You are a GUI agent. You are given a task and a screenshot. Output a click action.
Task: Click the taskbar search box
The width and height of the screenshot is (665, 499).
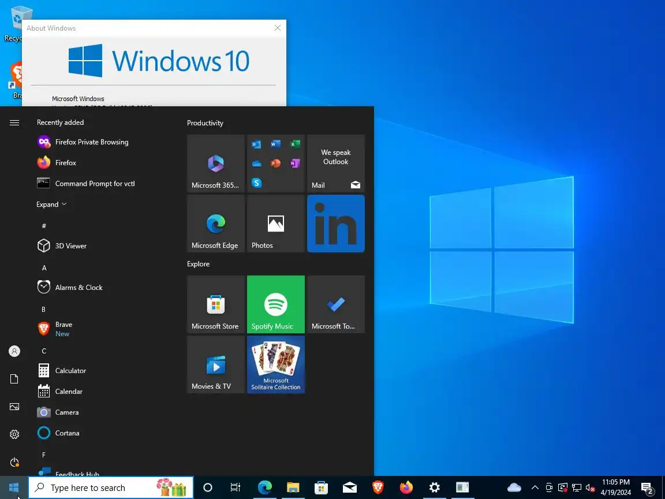tap(111, 487)
